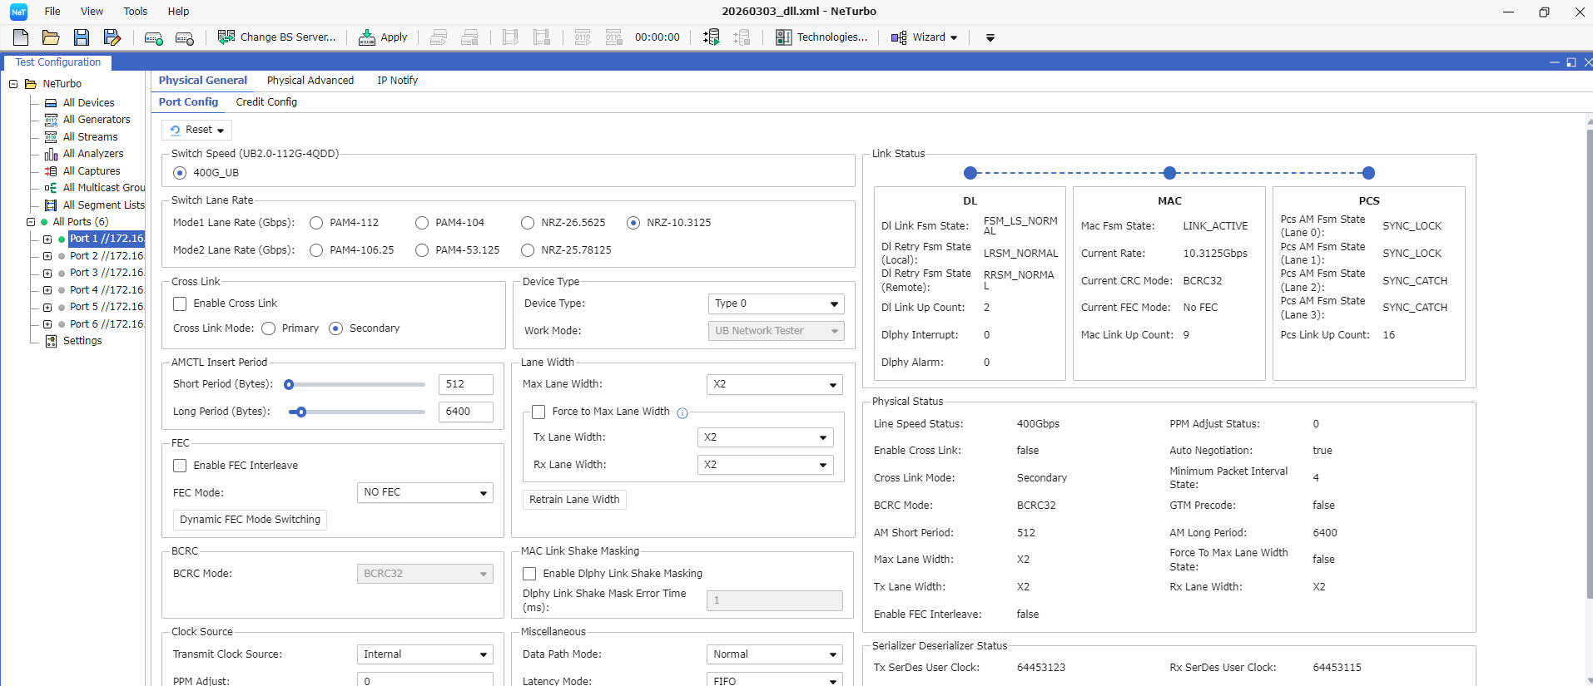Expand Port 2 in the tree

click(47, 256)
